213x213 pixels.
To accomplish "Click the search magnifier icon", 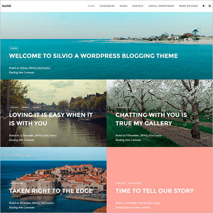I will (210, 6).
